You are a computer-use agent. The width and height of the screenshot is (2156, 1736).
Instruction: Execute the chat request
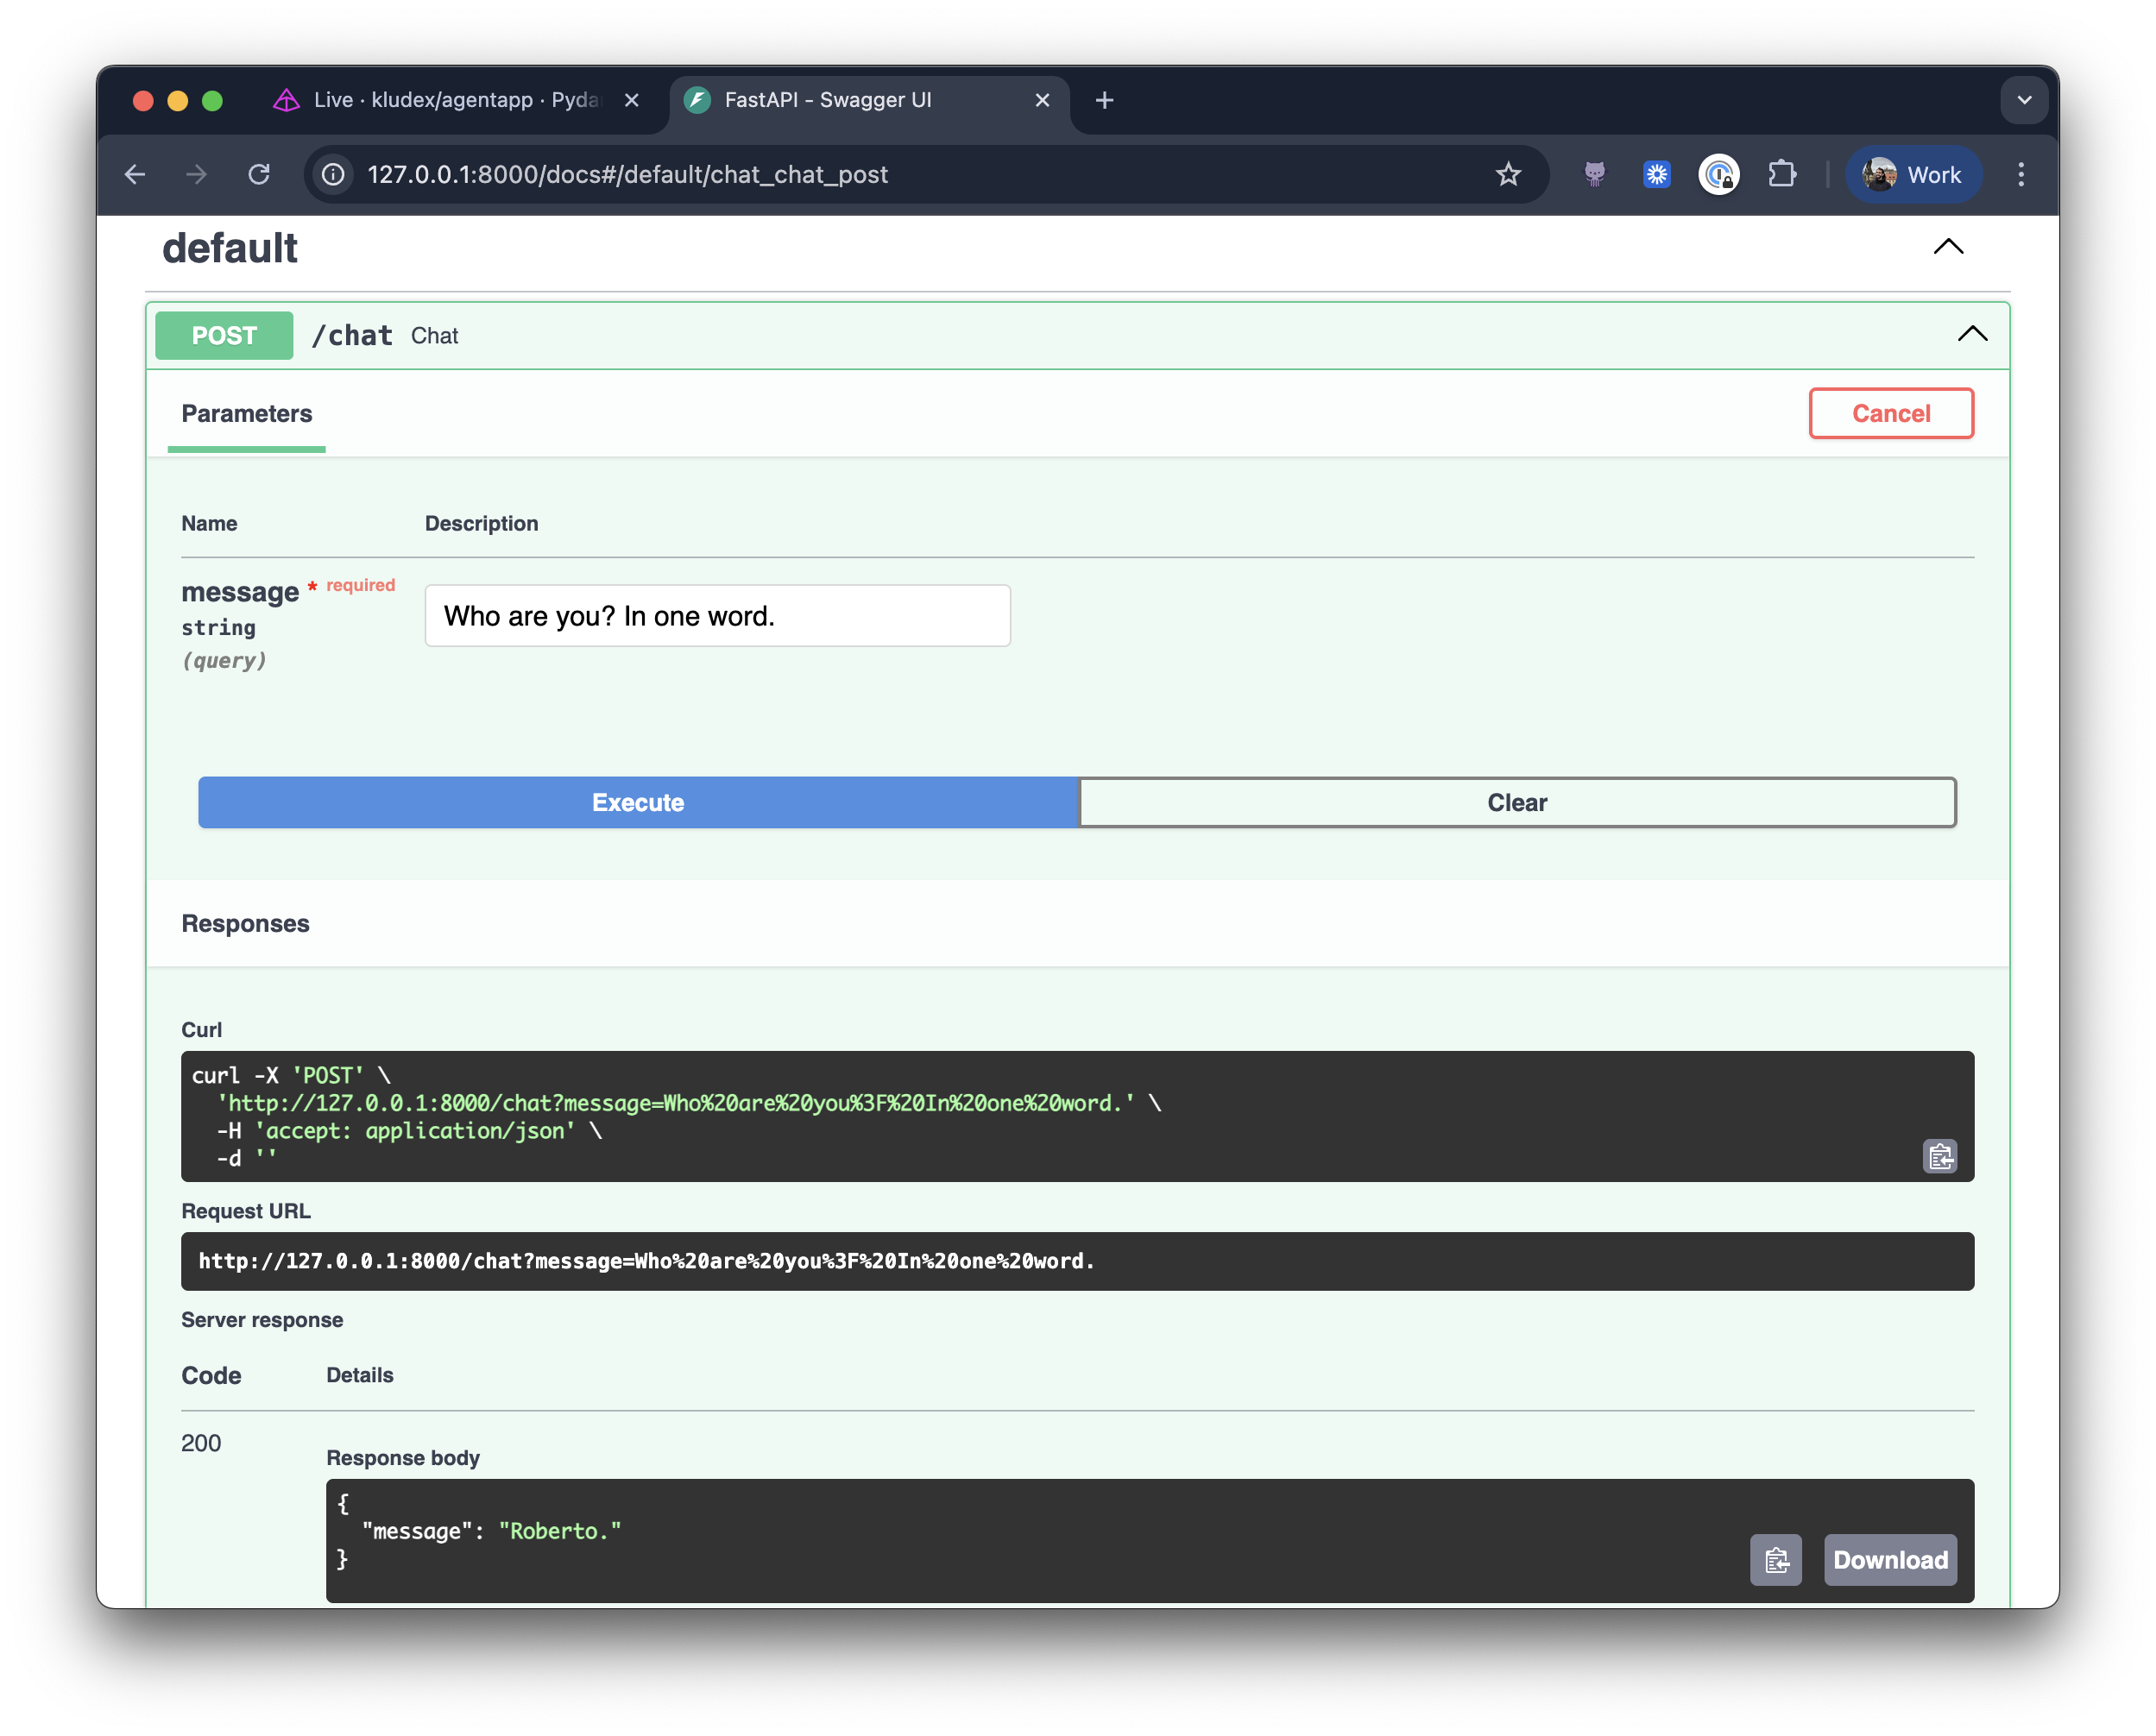pos(637,802)
